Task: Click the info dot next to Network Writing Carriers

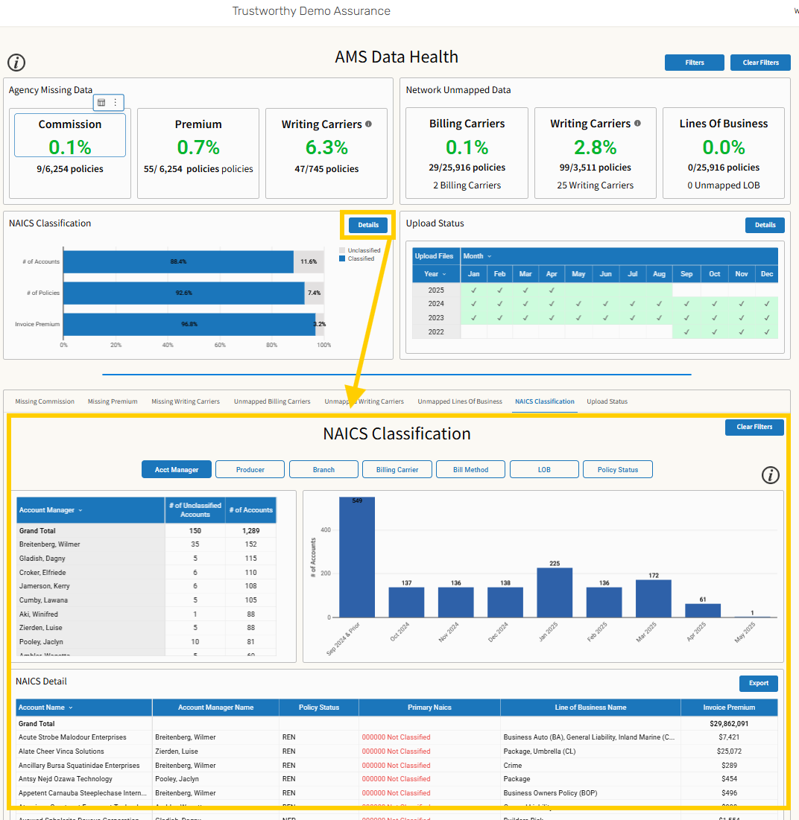Action: (637, 124)
